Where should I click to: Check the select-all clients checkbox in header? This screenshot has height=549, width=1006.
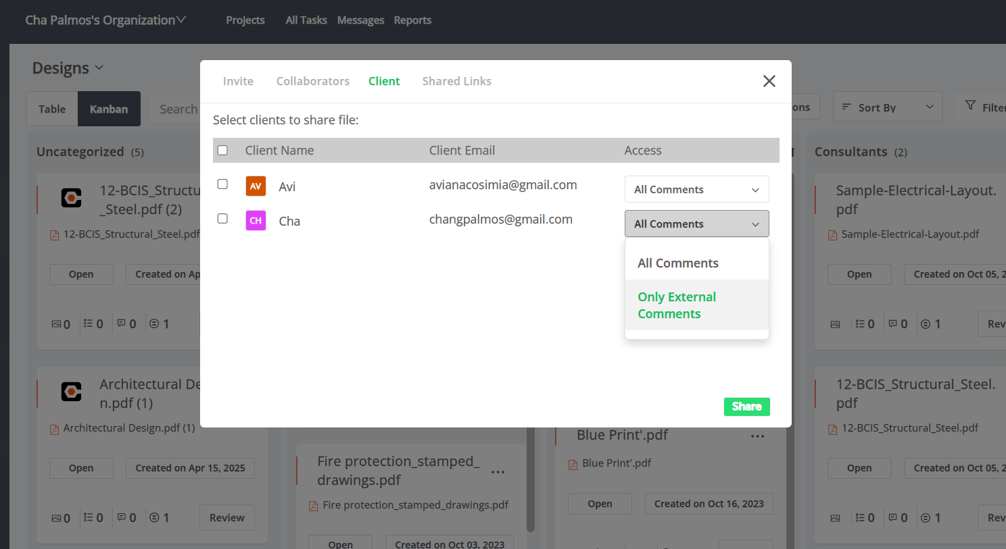click(x=222, y=151)
